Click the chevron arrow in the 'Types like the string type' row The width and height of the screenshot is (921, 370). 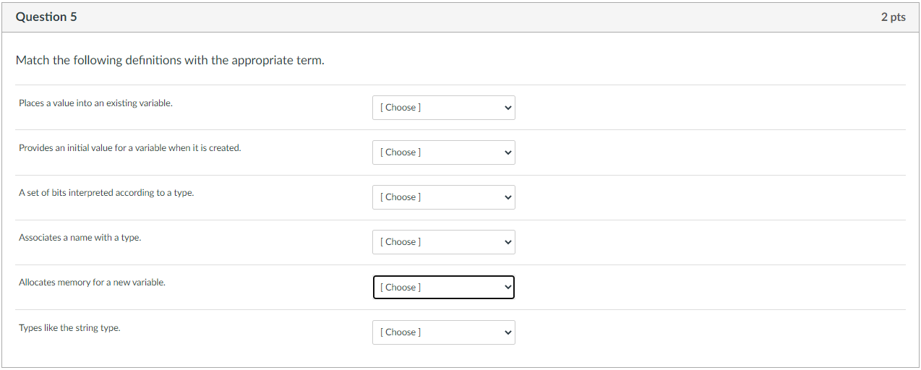click(508, 333)
